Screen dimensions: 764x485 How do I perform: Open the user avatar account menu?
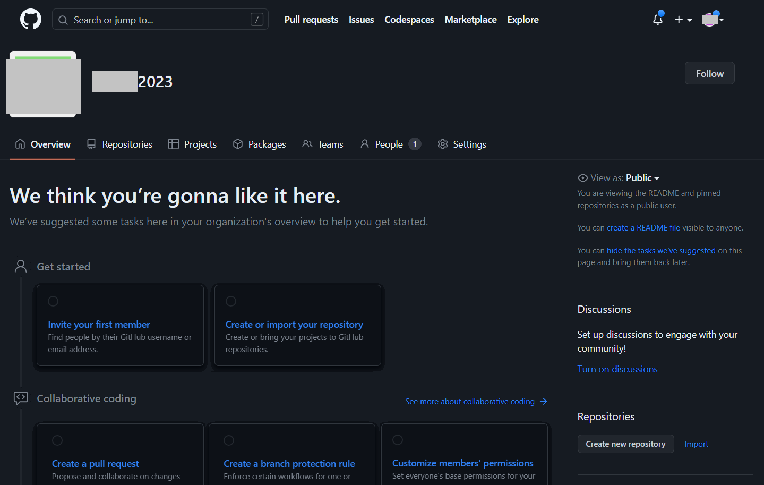(713, 20)
